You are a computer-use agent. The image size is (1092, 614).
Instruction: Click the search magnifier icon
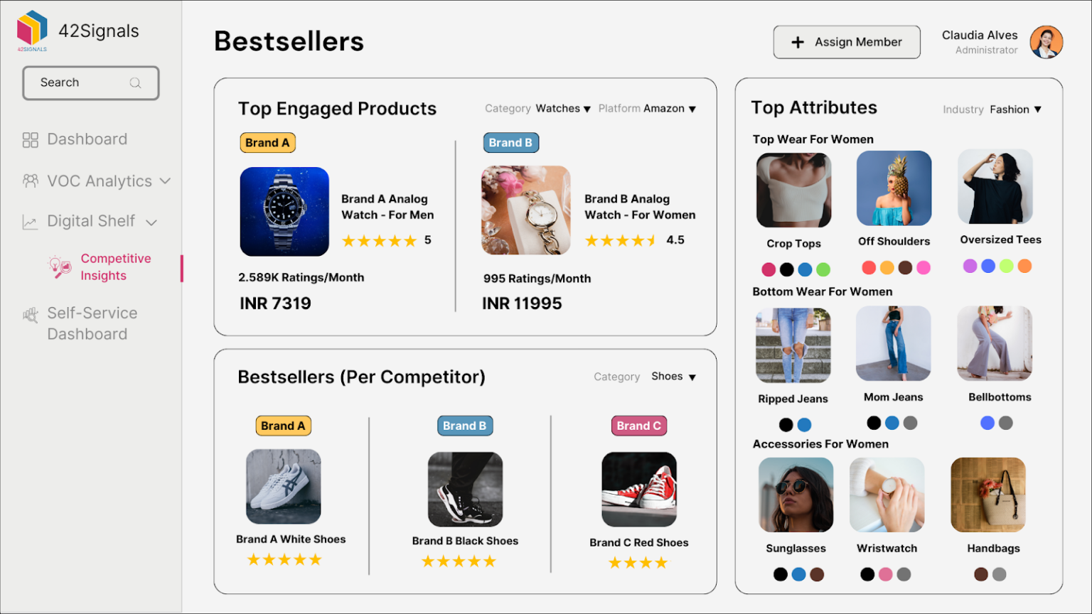[135, 83]
